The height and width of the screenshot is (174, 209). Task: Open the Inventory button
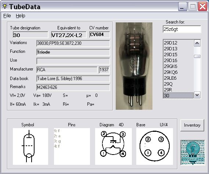pos(192,125)
